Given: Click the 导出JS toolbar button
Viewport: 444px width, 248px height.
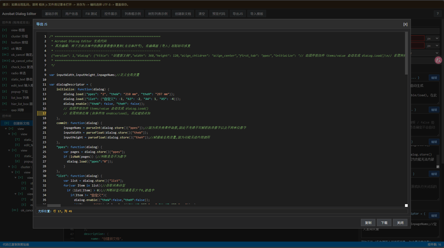Looking at the screenshot, I should coord(238,14).
